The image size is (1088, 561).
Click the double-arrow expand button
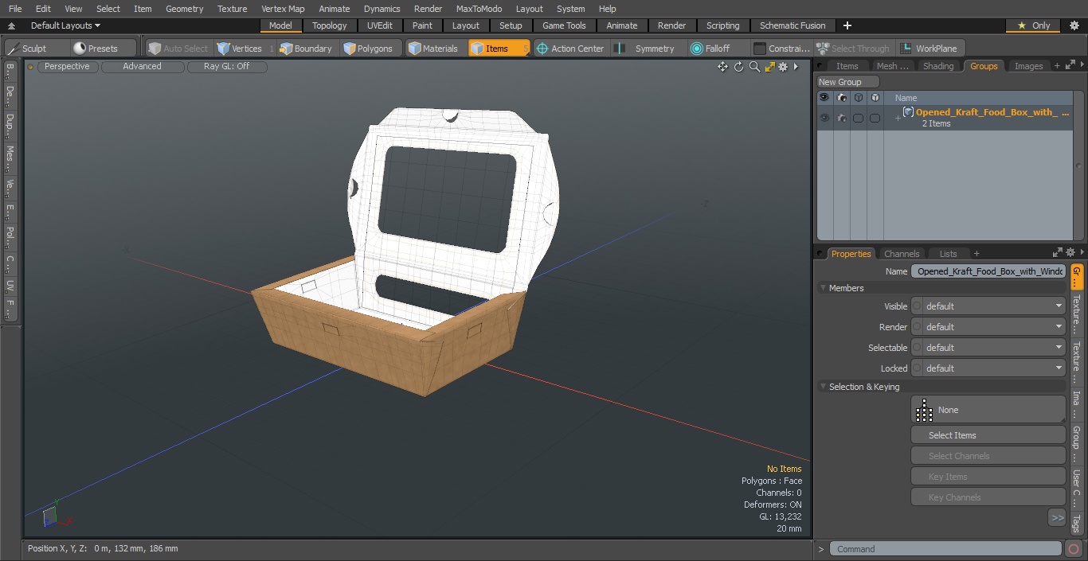pyautogui.click(x=1057, y=518)
